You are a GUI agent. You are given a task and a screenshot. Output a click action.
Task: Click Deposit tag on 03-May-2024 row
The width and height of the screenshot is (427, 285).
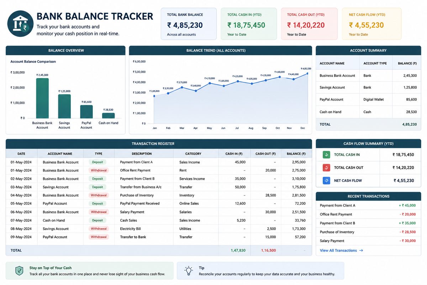click(97, 187)
